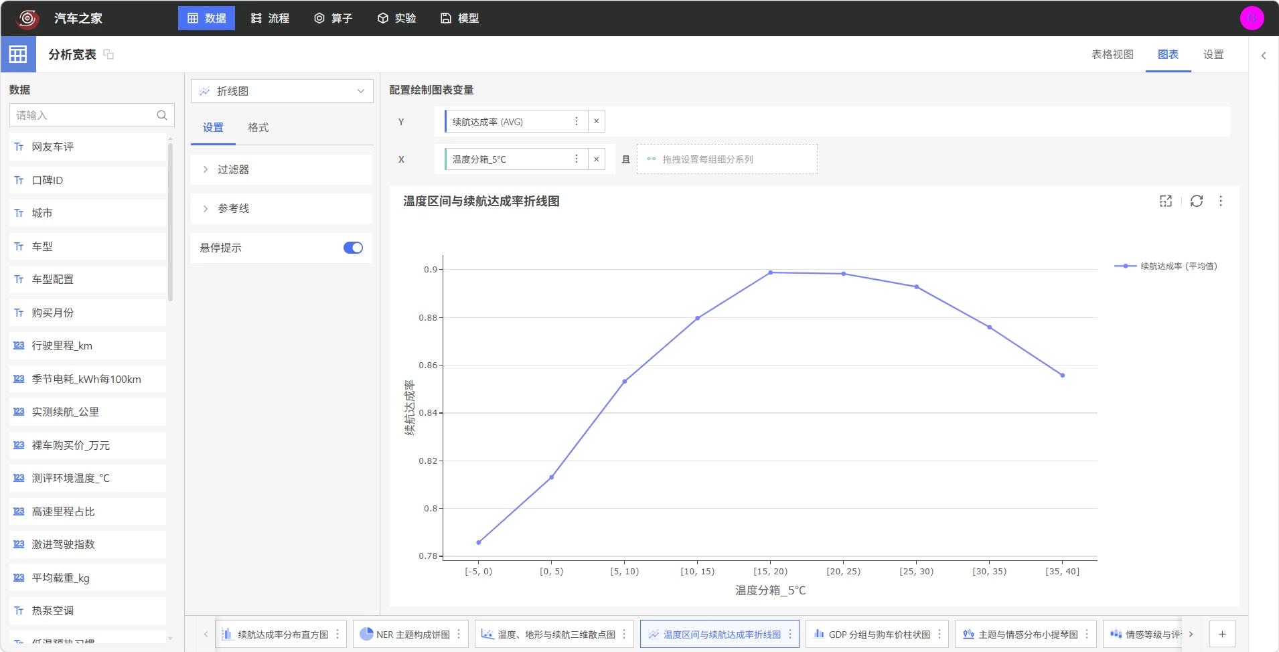
Task: Open the 实验 top navigation tab
Action: pos(396,18)
